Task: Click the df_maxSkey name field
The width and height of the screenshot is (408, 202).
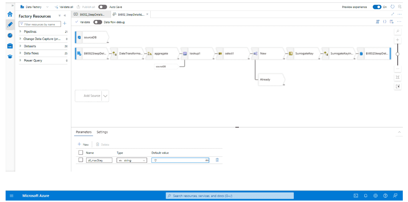Action: click(x=99, y=160)
